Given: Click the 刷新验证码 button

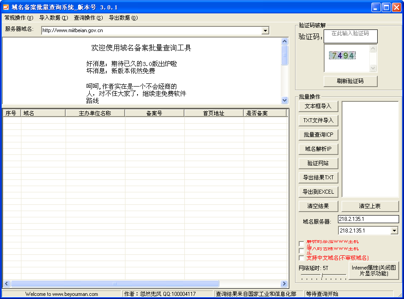Looking at the screenshot, I should click(x=350, y=81).
